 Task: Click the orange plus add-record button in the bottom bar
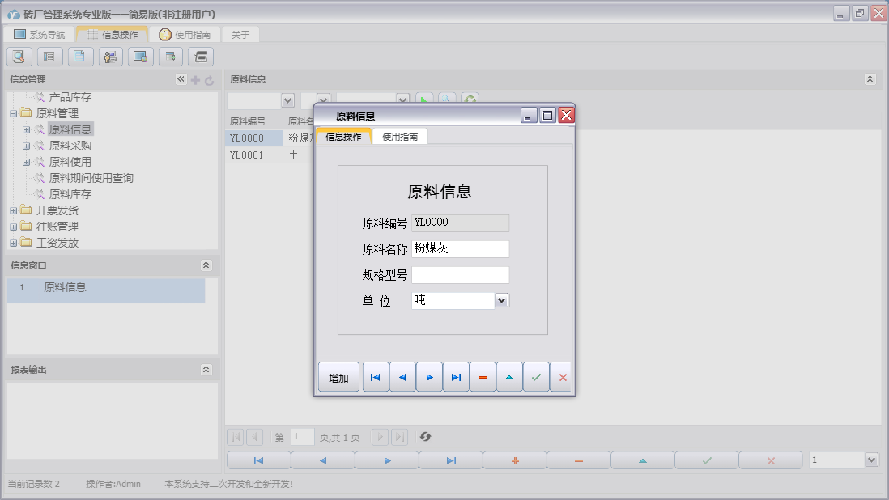(514, 460)
